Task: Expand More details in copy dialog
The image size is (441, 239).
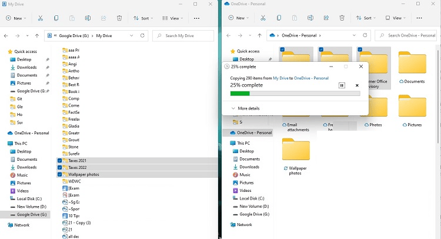Action: (x=245, y=108)
